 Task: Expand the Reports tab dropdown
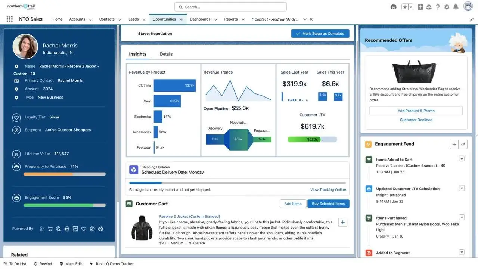(x=243, y=18)
